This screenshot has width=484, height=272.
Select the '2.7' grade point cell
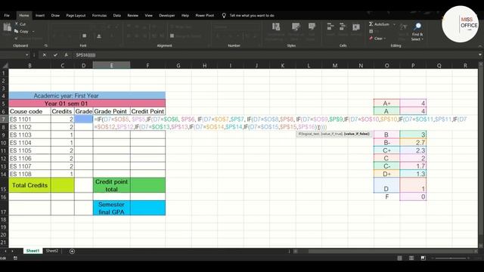click(x=413, y=143)
